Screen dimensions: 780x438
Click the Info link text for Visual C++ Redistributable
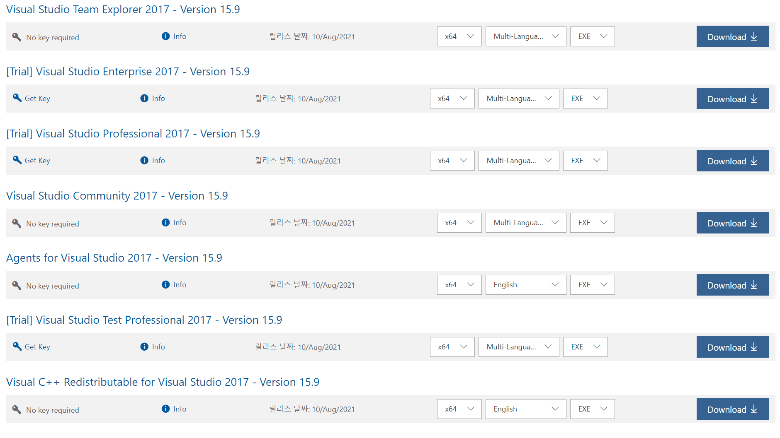tap(180, 409)
